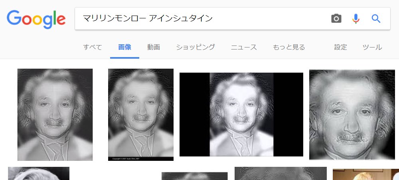Open second-row leftmost white-haired image result
399x180 pixels.
[39, 173]
